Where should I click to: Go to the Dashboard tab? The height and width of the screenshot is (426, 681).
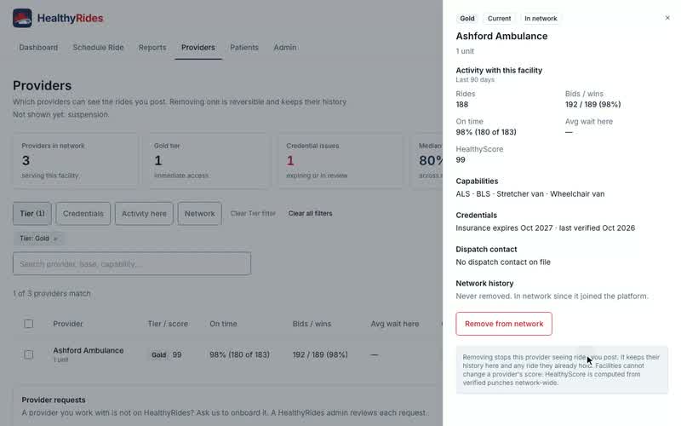(x=38, y=48)
